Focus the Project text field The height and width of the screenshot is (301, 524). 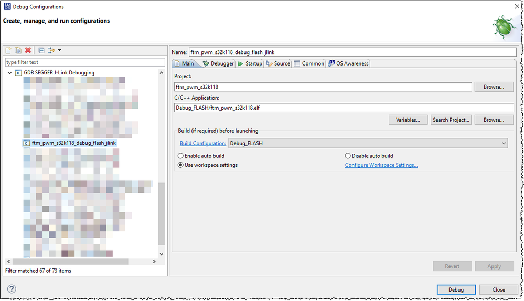pyautogui.click(x=323, y=87)
